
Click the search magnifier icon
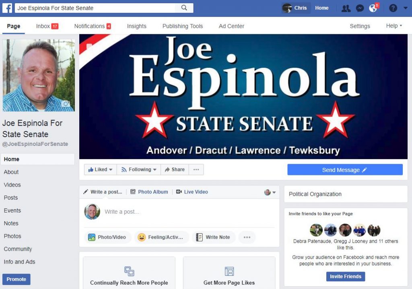click(184, 8)
